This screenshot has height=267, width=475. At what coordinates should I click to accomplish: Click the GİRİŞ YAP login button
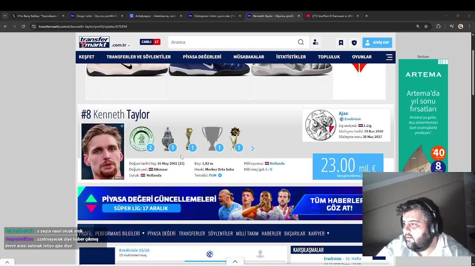(x=377, y=43)
